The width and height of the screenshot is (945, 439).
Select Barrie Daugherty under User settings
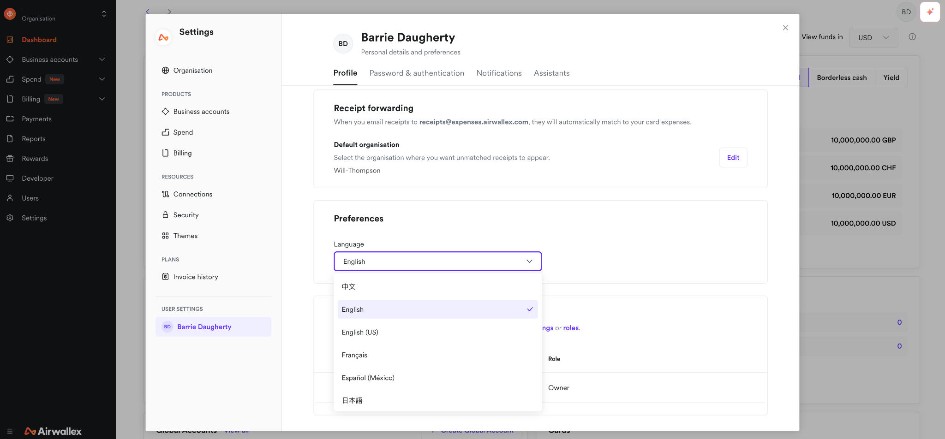pos(213,326)
